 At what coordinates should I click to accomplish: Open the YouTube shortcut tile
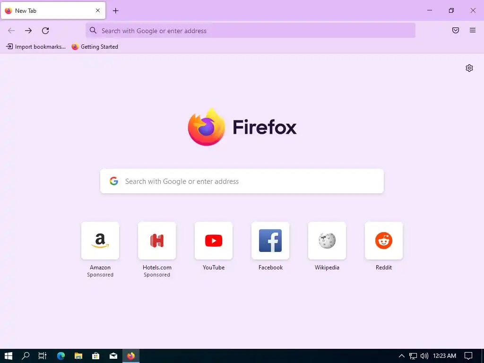[214, 241]
